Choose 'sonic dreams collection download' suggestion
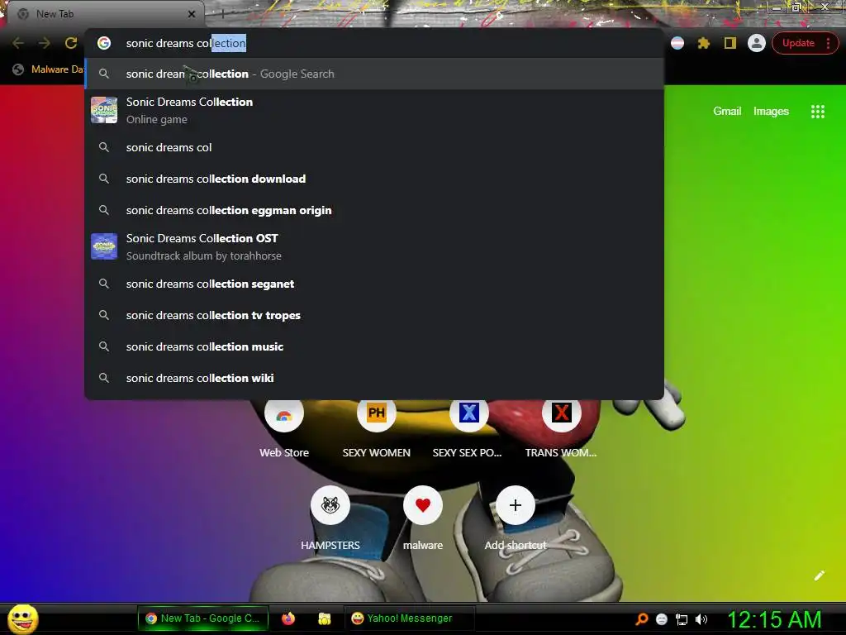 point(374,179)
